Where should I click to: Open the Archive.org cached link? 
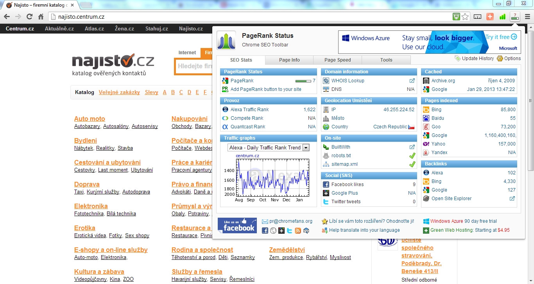point(443,81)
